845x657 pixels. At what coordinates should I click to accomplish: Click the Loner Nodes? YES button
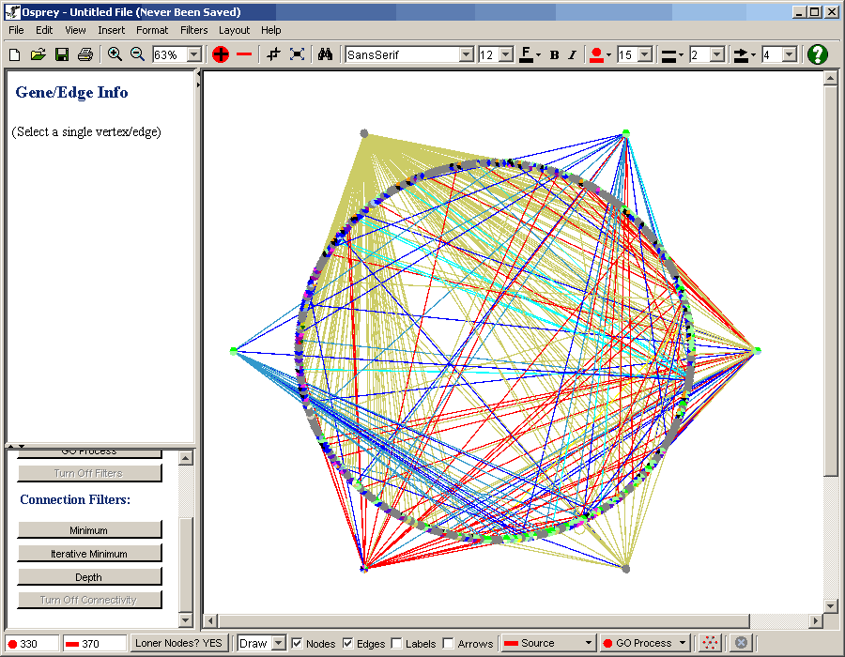point(178,643)
